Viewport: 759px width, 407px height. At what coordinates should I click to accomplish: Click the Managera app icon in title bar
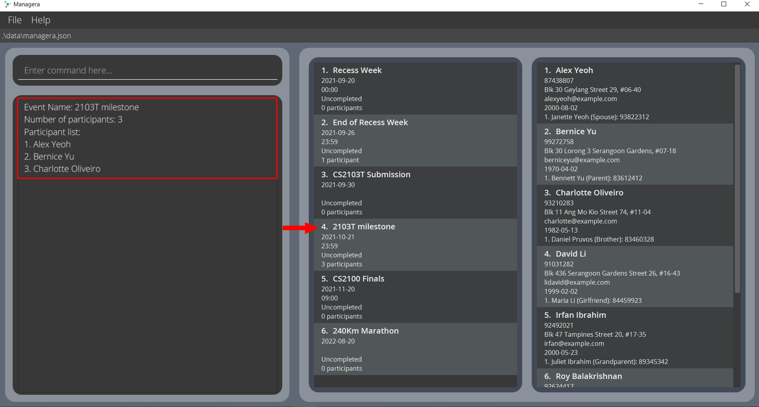tap(7, 4)
